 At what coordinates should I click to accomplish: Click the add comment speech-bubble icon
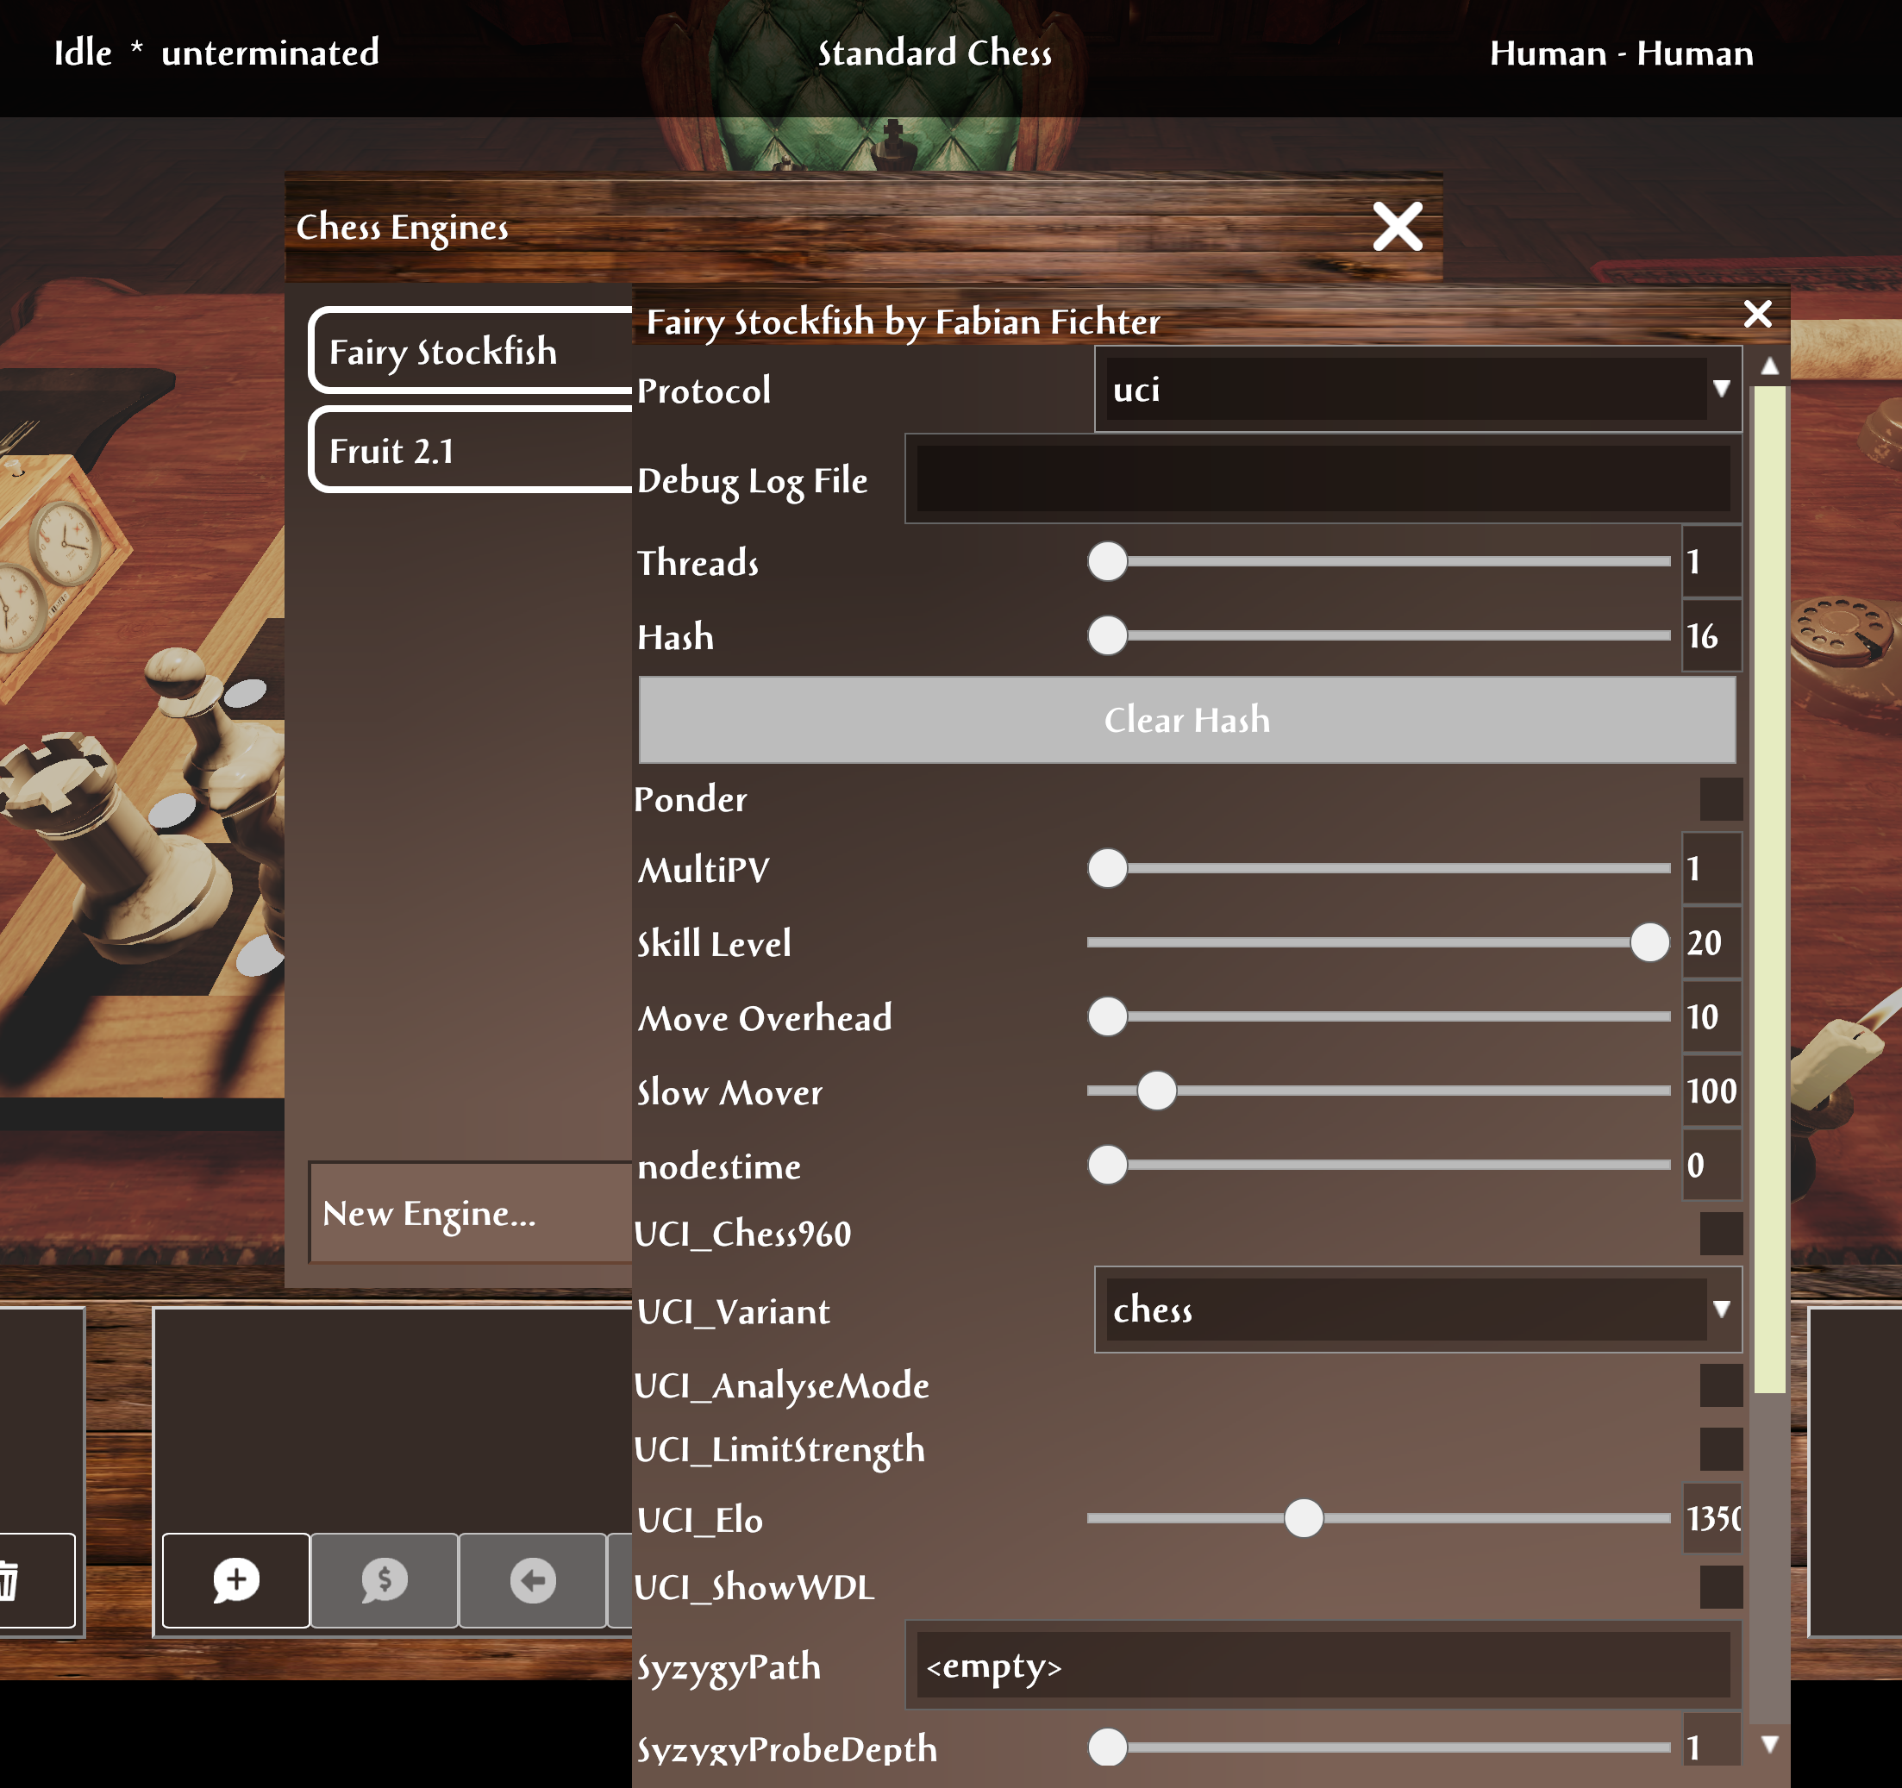236,1579
